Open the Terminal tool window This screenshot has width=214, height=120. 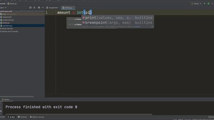coord(22,117)
